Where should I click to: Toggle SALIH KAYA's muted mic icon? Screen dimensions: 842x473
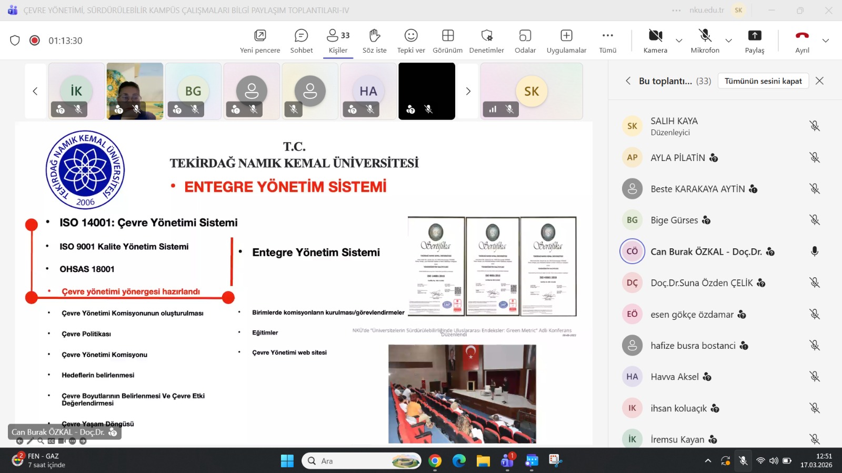(815, 126)
